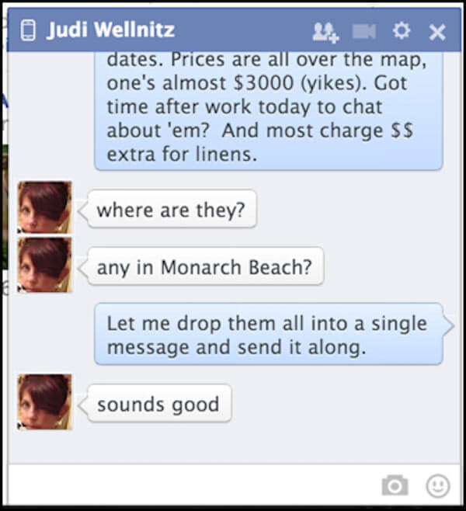This screenshot has width=466, height=511.
Task: Click the mobile phone status icon
Action: [28, 30]
